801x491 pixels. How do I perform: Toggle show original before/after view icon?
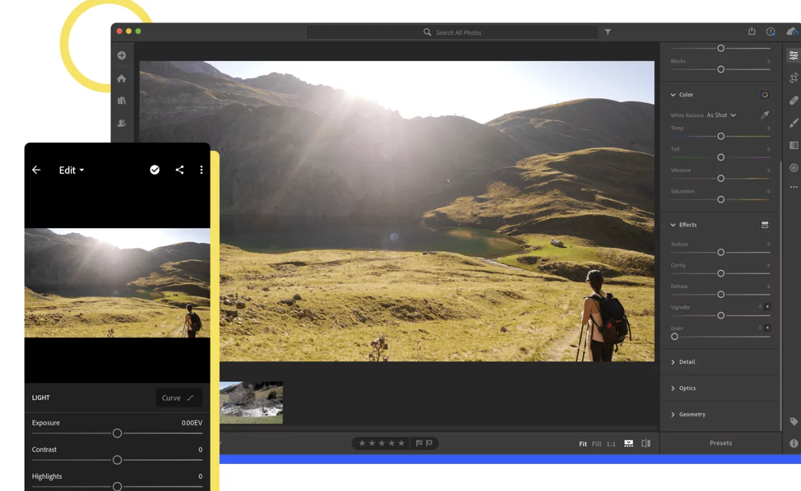[x=646, y=443]
